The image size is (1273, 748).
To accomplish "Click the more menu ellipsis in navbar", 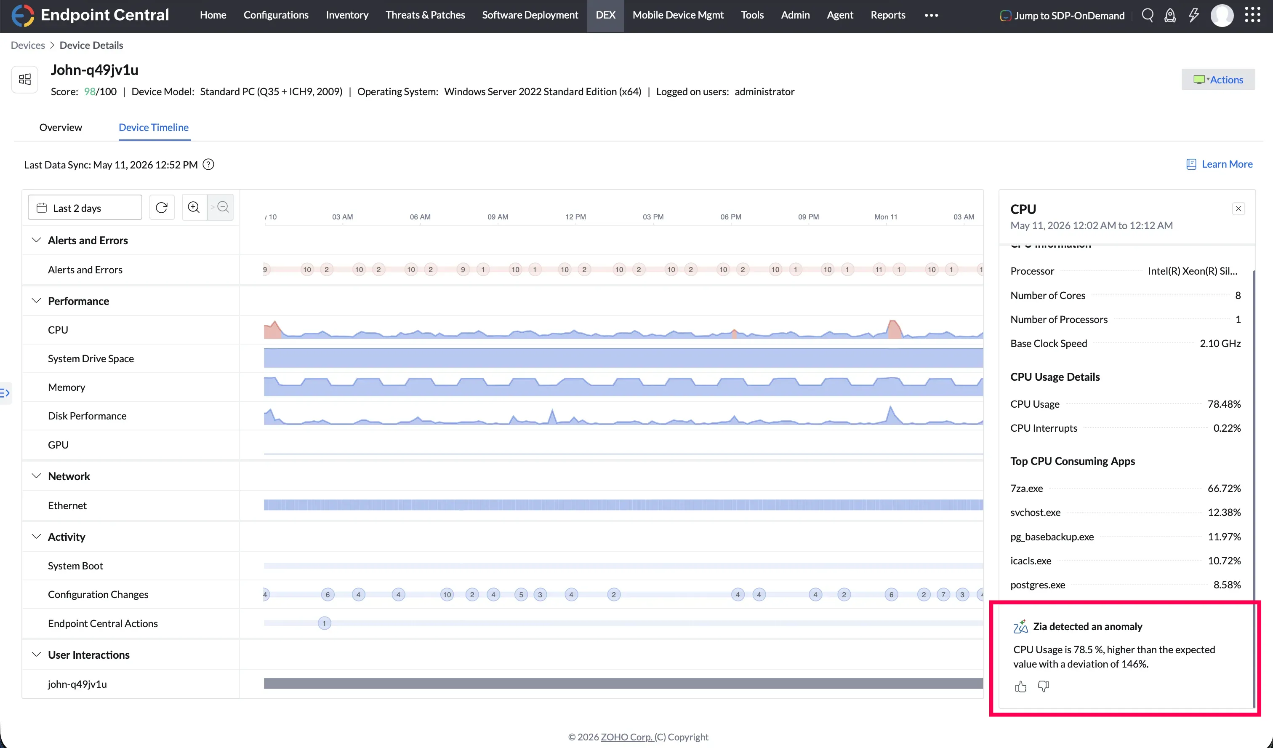I will coord(932,15).
